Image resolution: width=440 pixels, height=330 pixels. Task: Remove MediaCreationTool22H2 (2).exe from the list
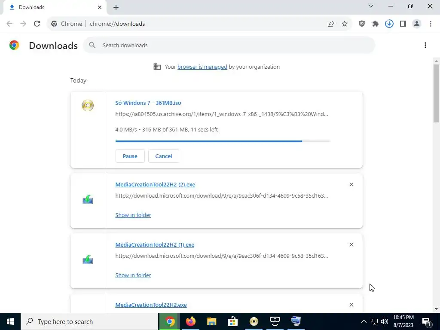tap(351, 184)
